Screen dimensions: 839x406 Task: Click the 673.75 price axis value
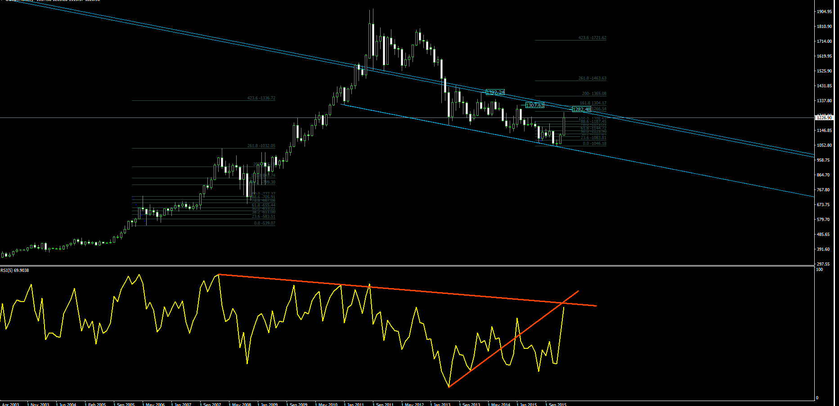pyautogui.click(x=823, y=205)
